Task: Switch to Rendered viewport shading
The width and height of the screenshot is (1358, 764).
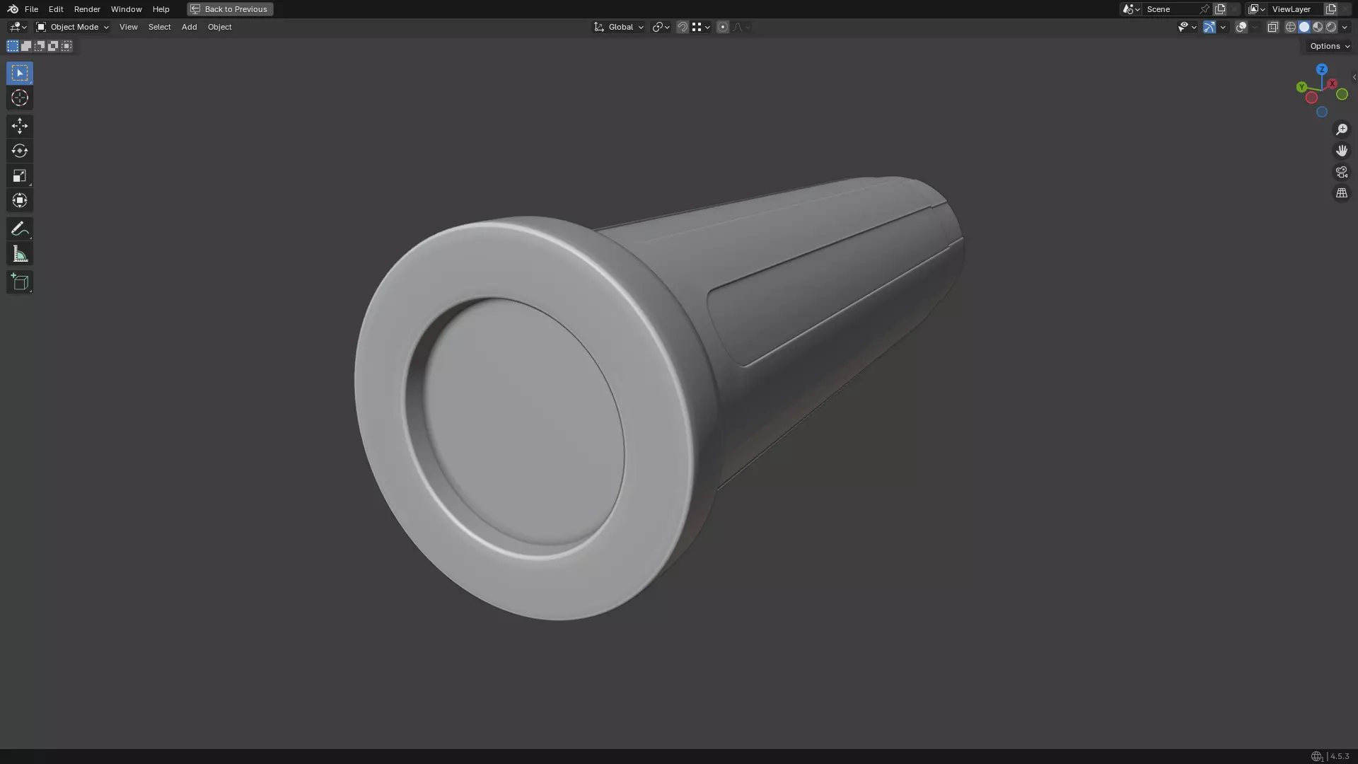Action: pyautogui.click(x=1331, y=27)
